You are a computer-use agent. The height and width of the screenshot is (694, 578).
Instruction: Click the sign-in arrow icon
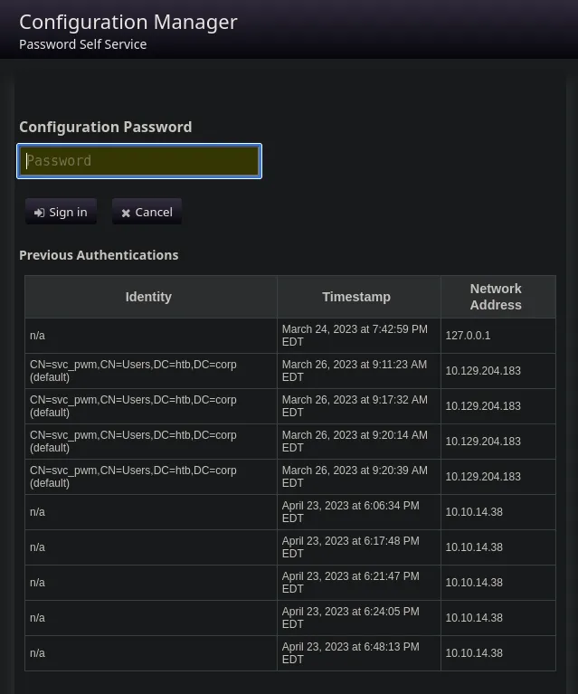(x=40, y=213)
